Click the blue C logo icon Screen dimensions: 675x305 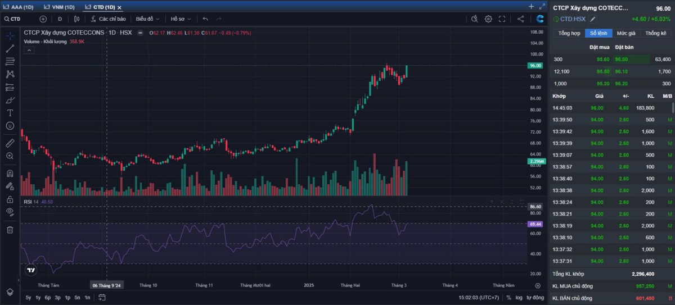(539, 19)
